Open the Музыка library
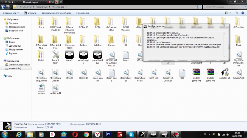Image resolution: width=247 pixels, height=138 pixels. click(13, 53)
